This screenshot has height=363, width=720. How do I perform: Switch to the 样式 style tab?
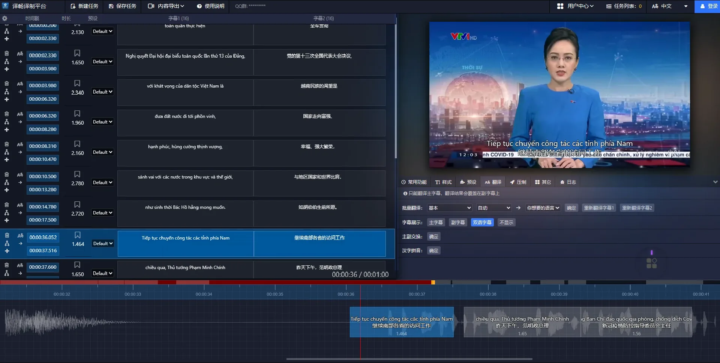[443, 182]
